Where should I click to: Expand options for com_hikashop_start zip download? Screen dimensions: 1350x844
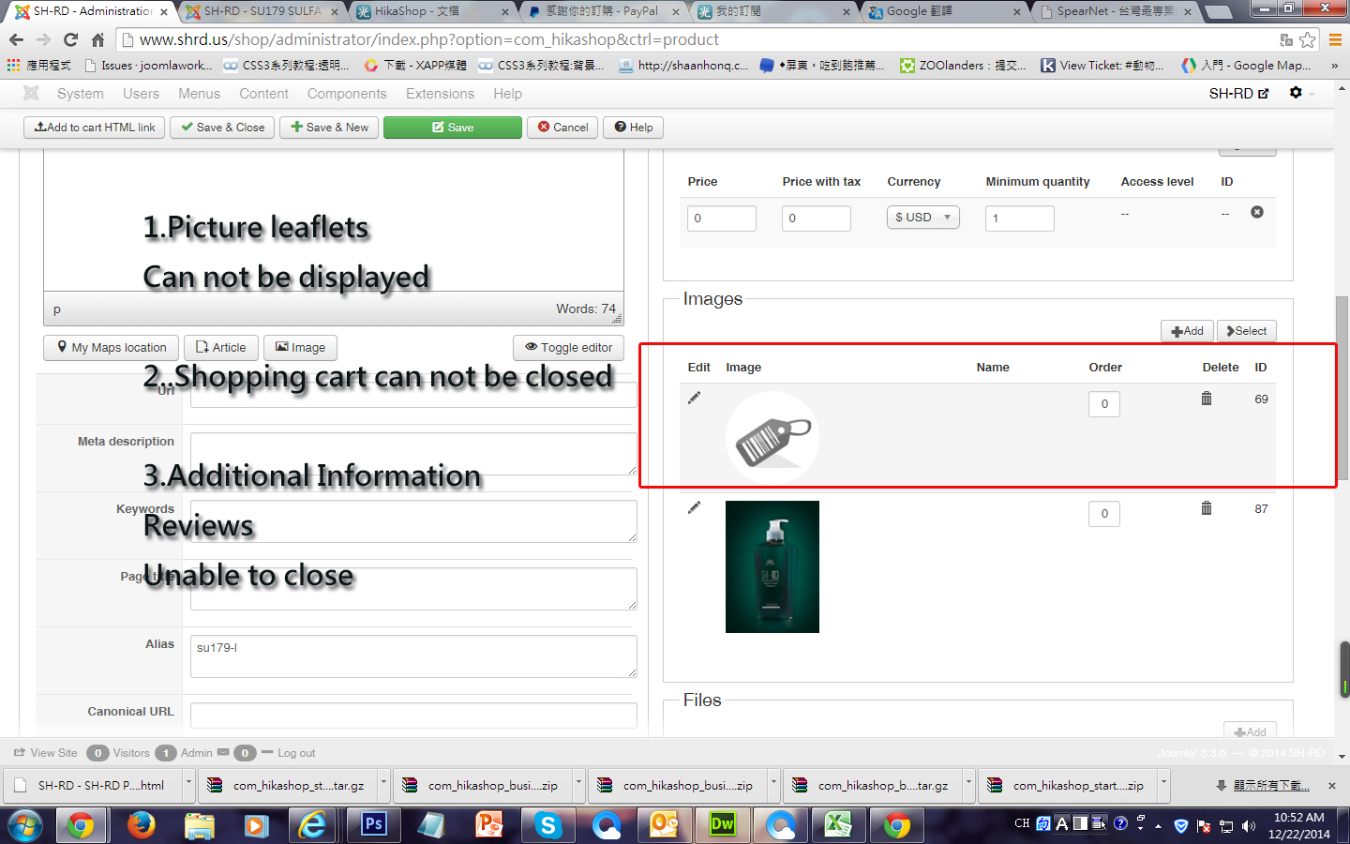(1163, 785)
